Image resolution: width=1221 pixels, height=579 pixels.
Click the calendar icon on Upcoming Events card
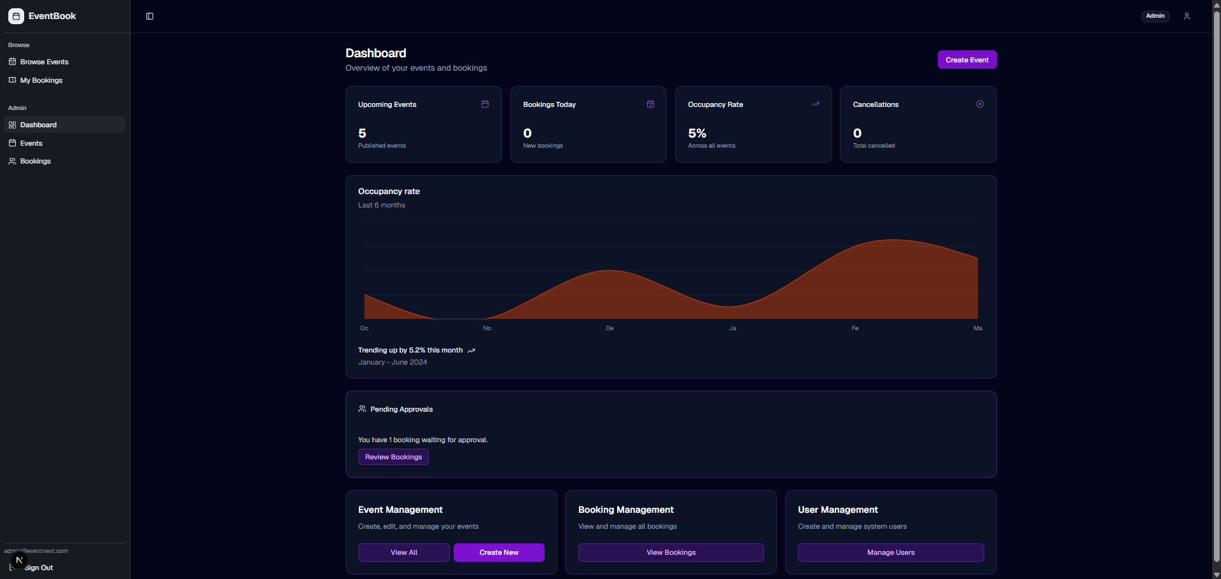point(485,104)
